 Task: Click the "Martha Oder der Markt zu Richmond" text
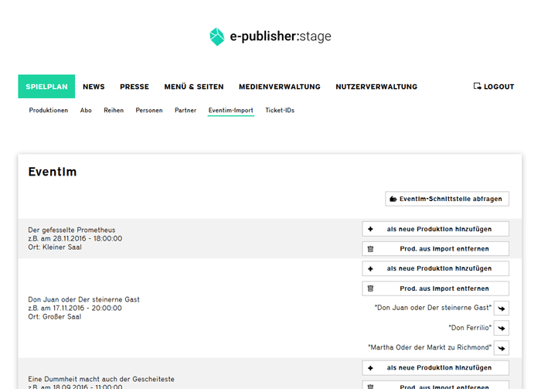point(430,347)
